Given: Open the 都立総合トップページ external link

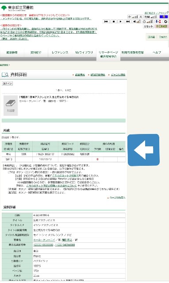Looking at the screenshot, I should [x=156, y=13].
